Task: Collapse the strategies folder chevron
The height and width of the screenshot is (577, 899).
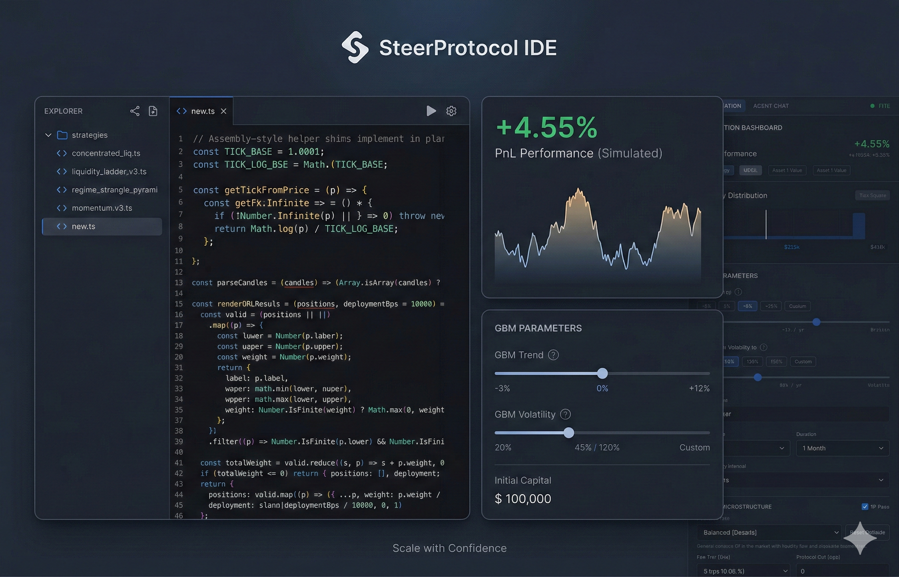Action: pyautogui.click(x=48, y=135)
